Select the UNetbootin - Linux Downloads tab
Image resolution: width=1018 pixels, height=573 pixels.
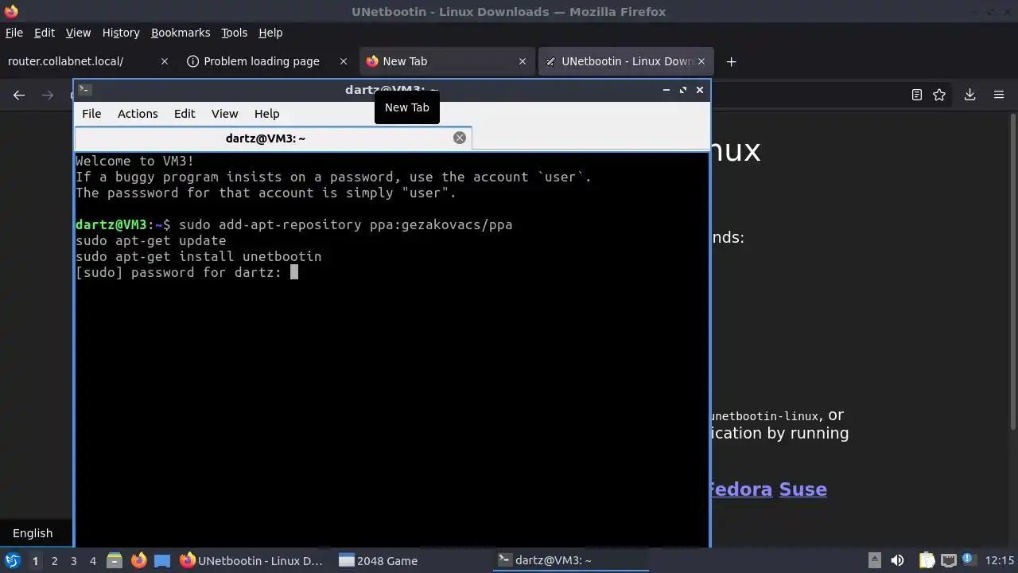pyautogui.click(x=625, y=61)
